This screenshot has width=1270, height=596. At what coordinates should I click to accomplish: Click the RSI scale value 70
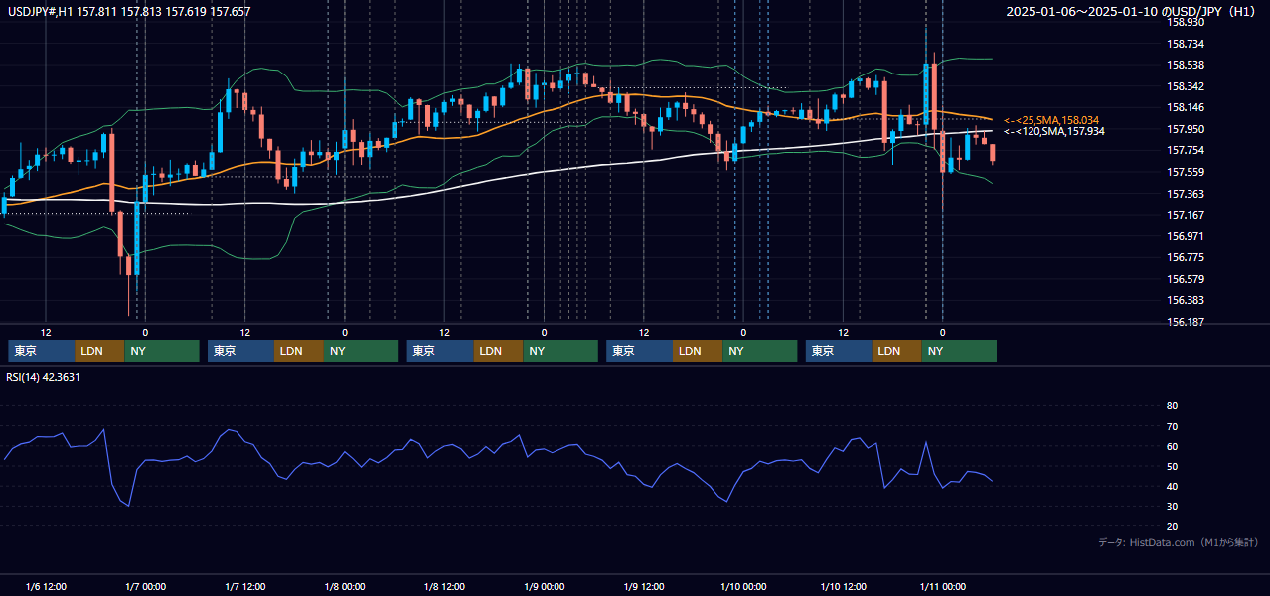point(1172,426)
